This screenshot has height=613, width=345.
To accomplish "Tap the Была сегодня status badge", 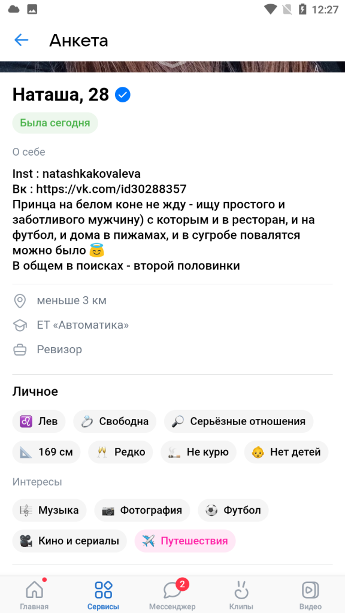I will (x=55, y=123).
